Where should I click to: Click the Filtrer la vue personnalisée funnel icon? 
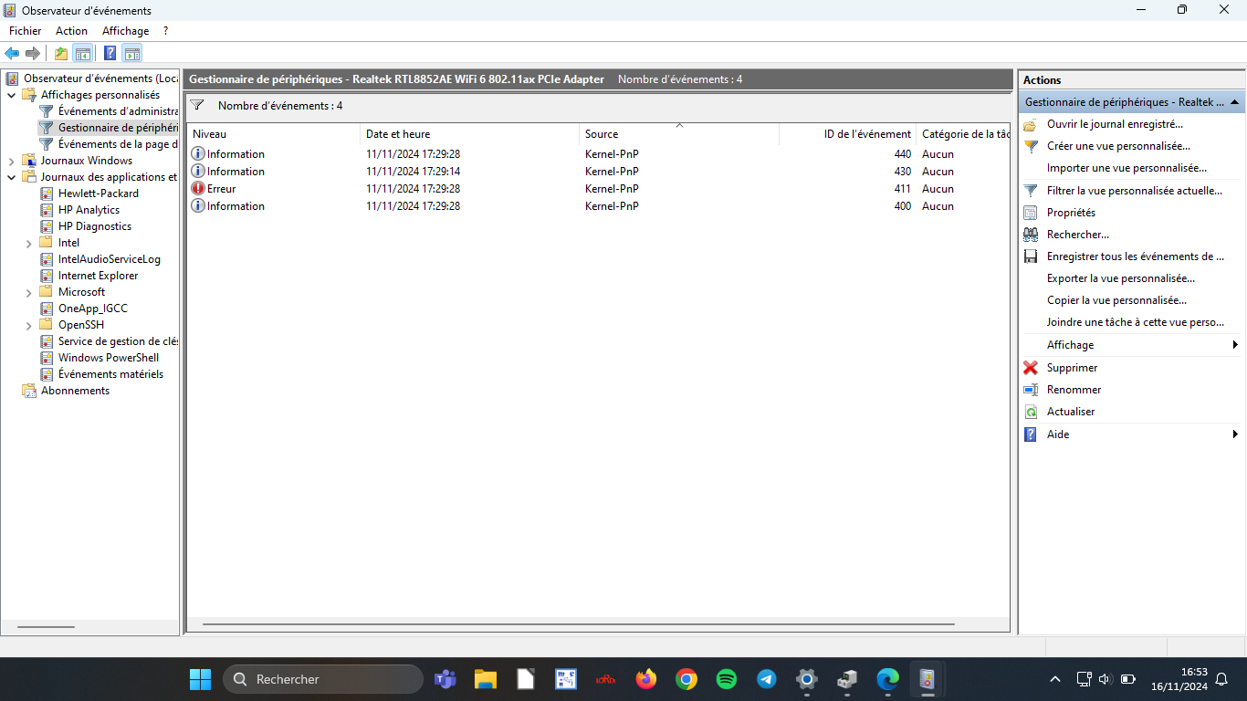(x=1031, y=191)
